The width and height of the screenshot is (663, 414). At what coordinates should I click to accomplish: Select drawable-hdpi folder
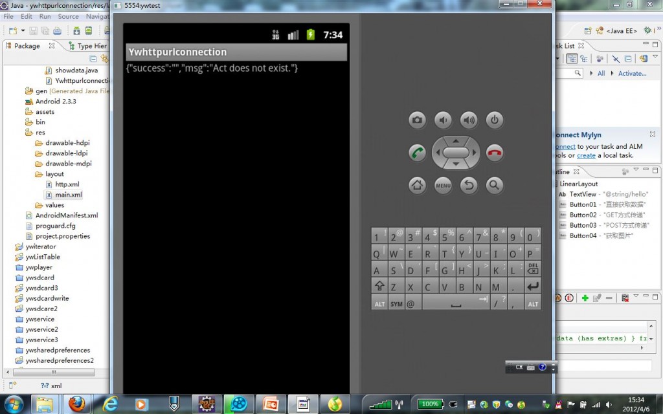(x=63, y=143)
